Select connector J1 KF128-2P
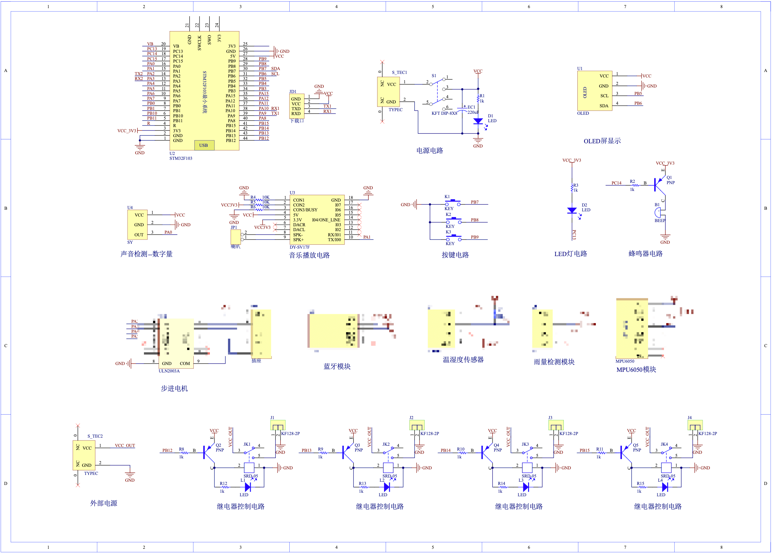This screenshot has height=553, width=772. (x=278, y=425)
